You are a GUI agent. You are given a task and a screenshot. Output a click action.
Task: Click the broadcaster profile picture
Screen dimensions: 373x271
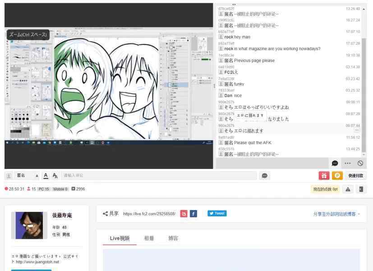tap(29, 225)
